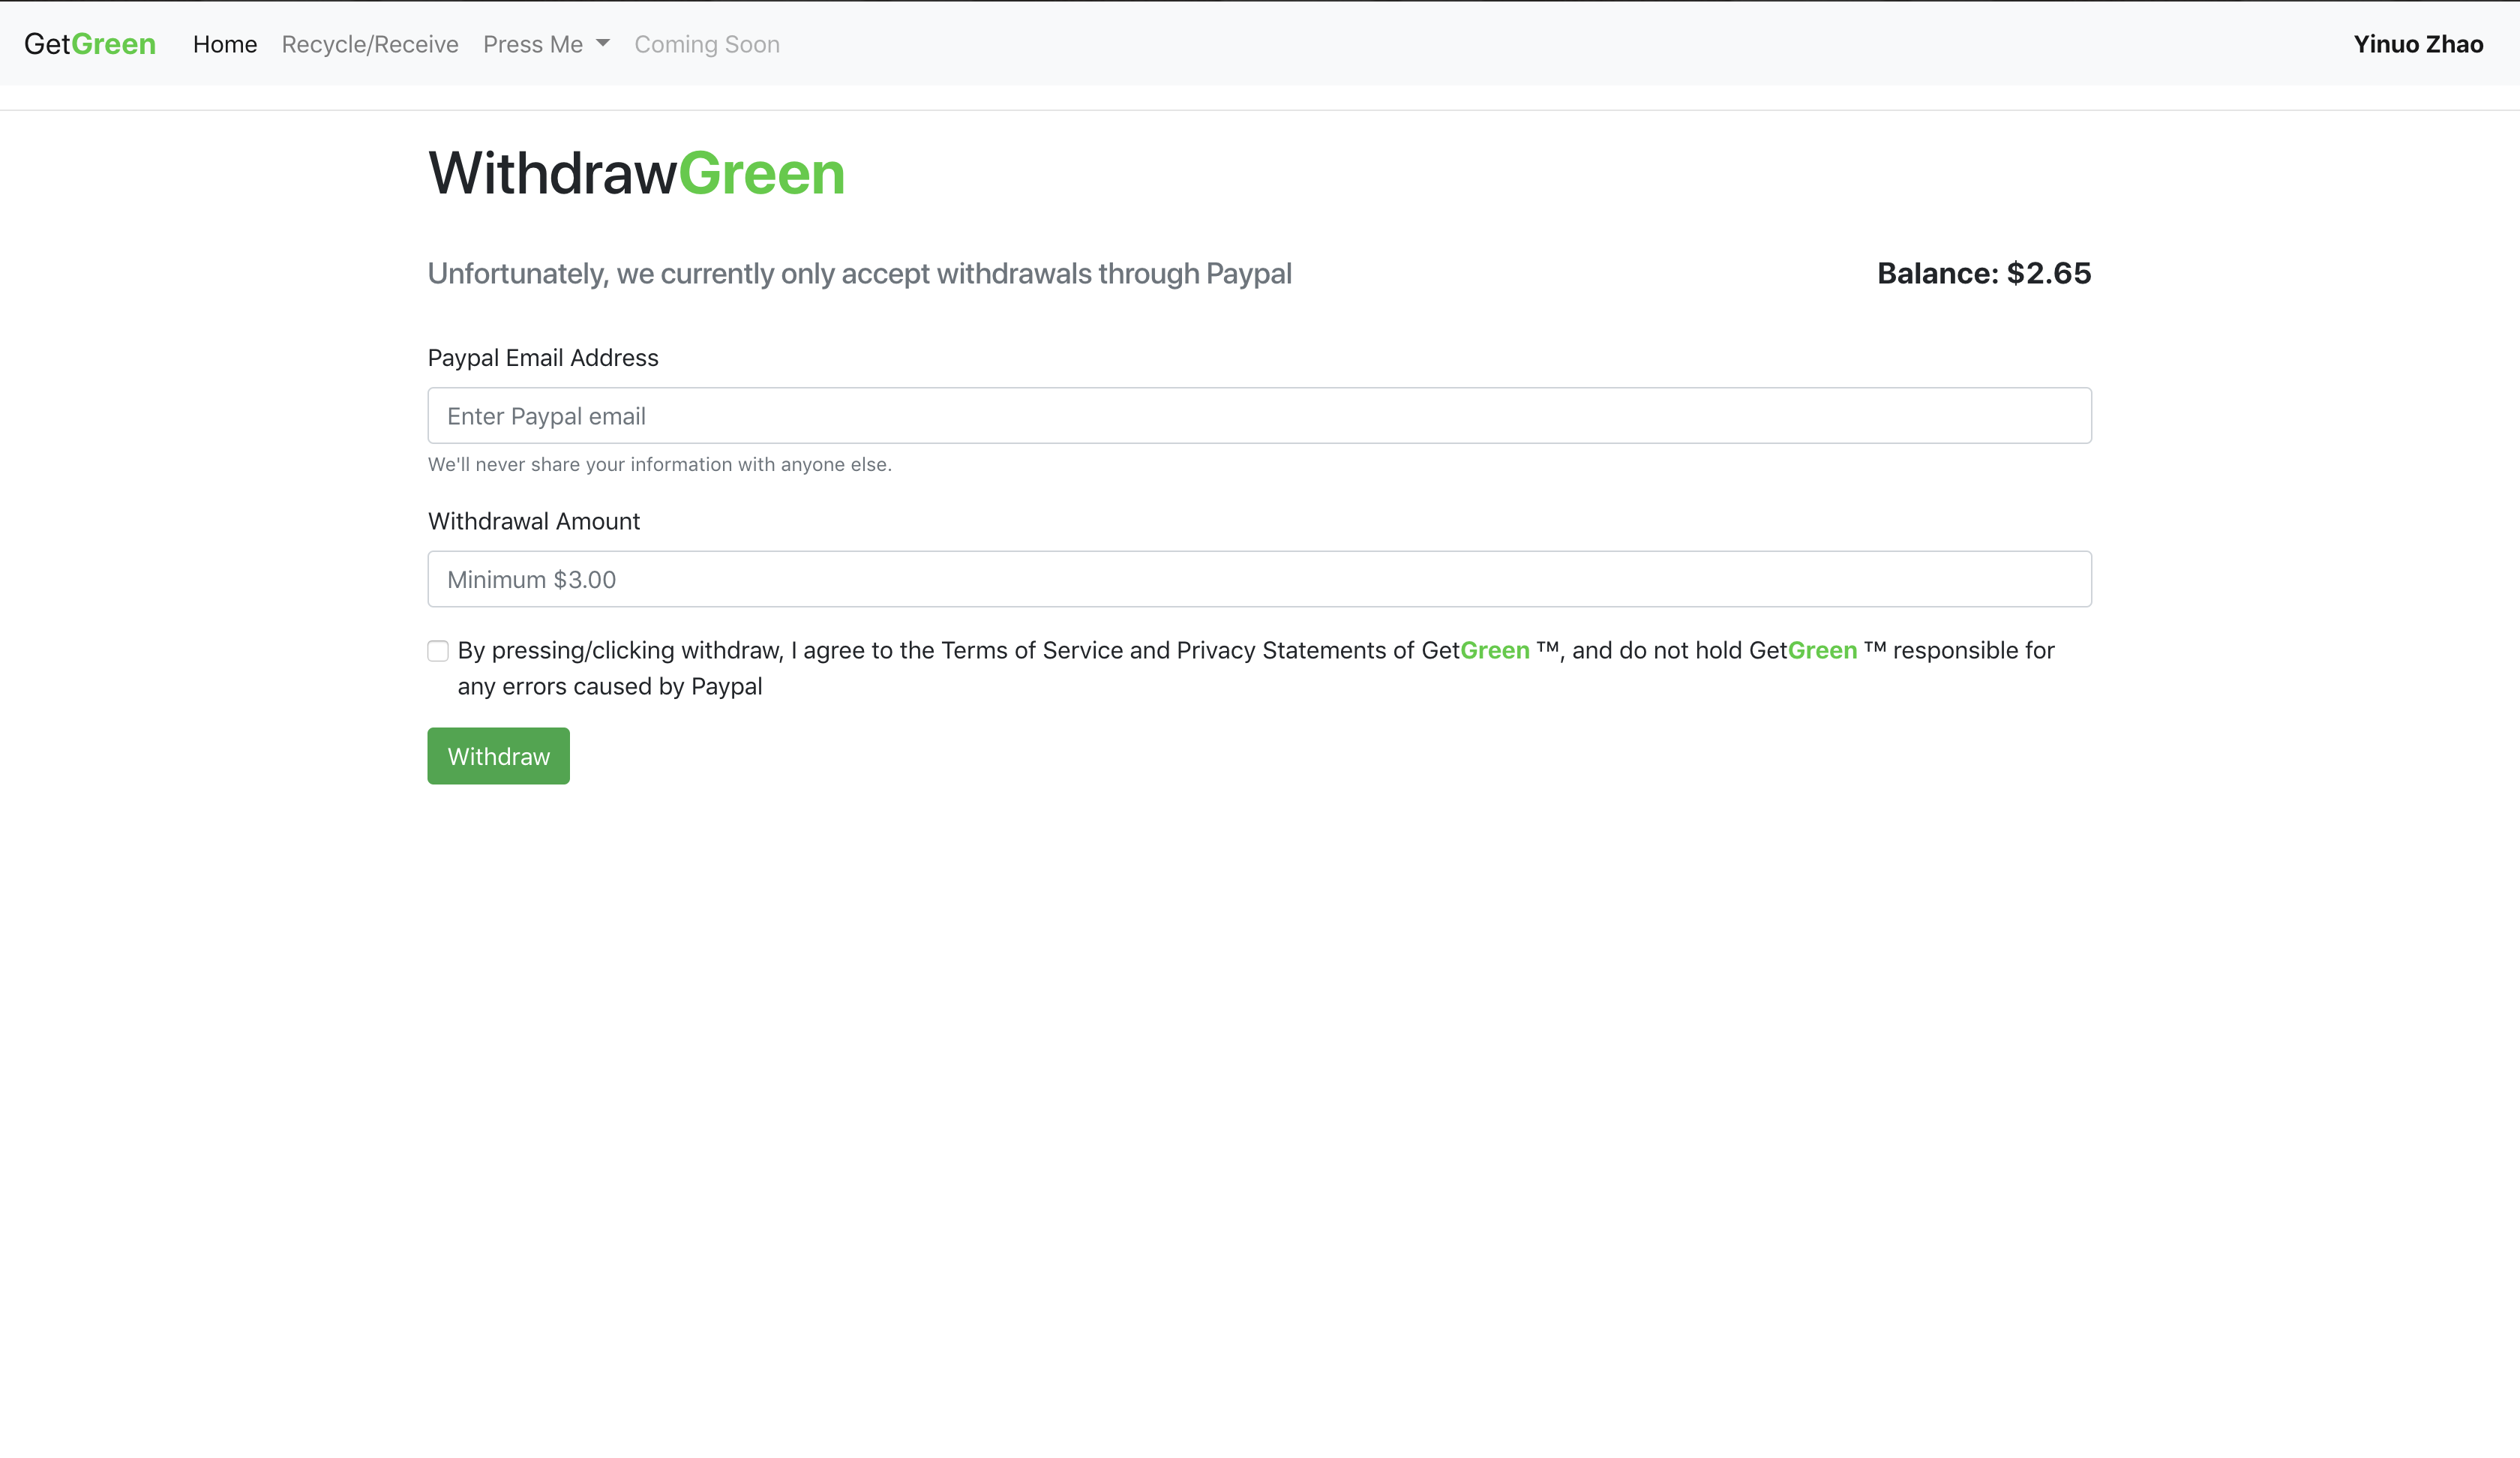This screenshot has width=2520, height=1458.
Task: Click the caret arrow beside Press Me
Action: click(x=603, y=43)
